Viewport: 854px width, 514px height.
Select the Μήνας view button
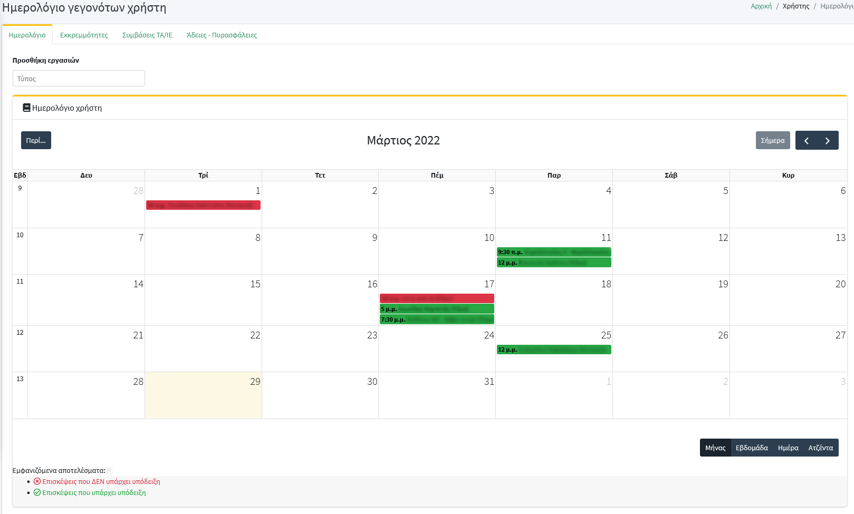[x=715, y=447]
